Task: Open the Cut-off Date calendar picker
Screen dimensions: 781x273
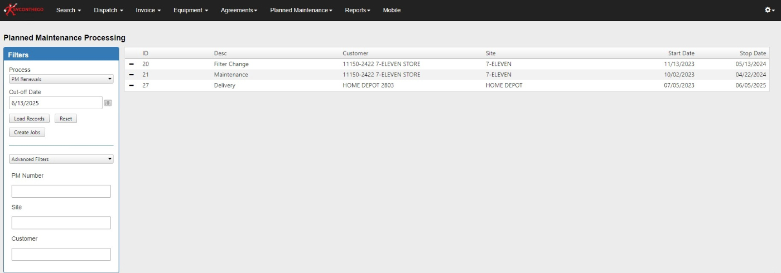Action: (108, 103)
